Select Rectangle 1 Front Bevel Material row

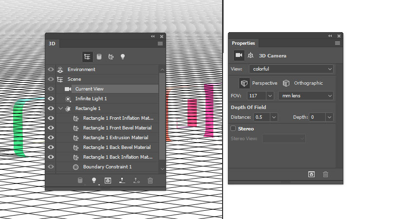click(x=107, y=128)
